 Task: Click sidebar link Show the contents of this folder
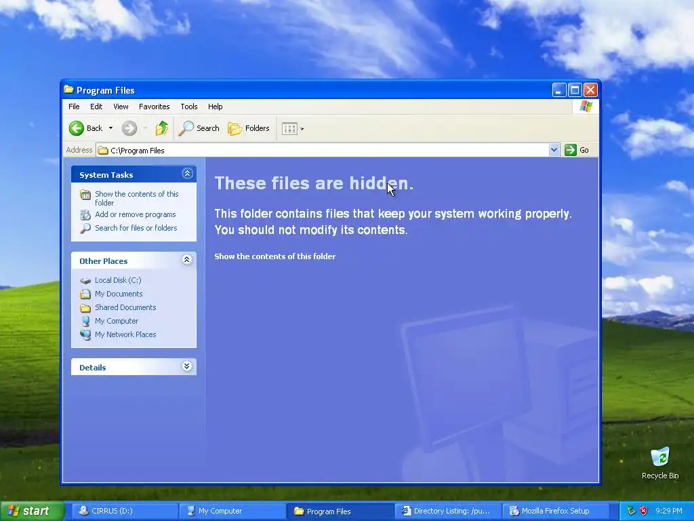click(x=136, y=198)
